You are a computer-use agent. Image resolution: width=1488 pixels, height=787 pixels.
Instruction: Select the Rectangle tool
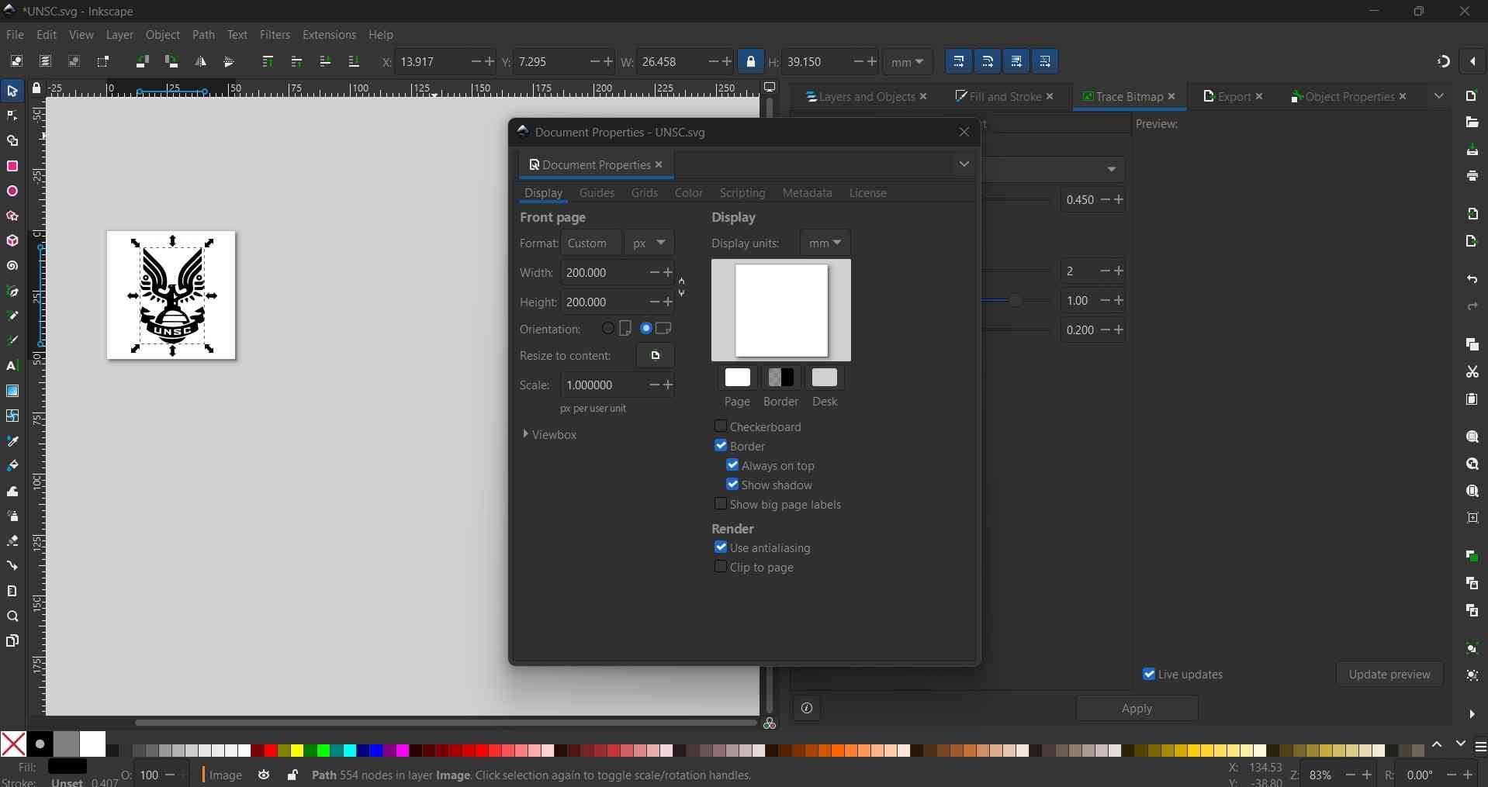pos(12,167)
